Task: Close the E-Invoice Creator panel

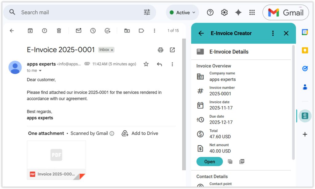Action: pyautogui.click(x=286, y=33)
